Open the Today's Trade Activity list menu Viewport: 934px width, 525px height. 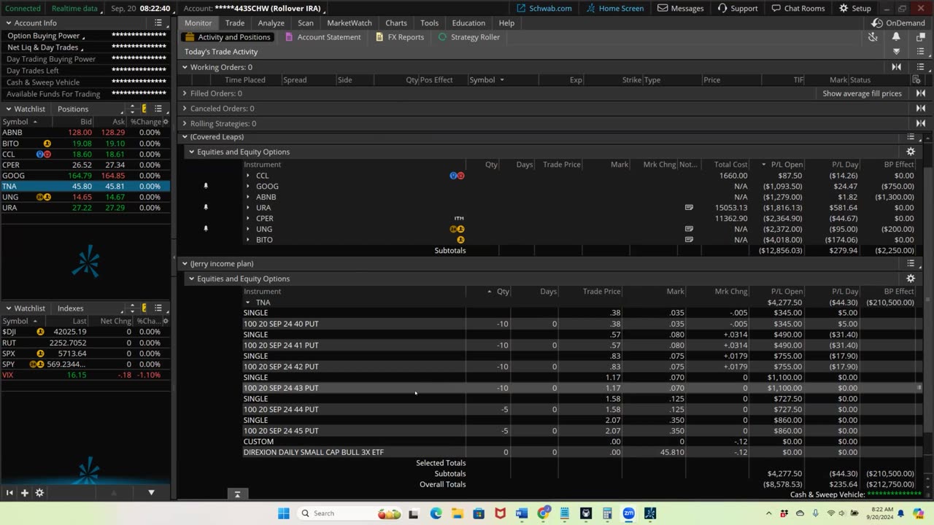921,52
